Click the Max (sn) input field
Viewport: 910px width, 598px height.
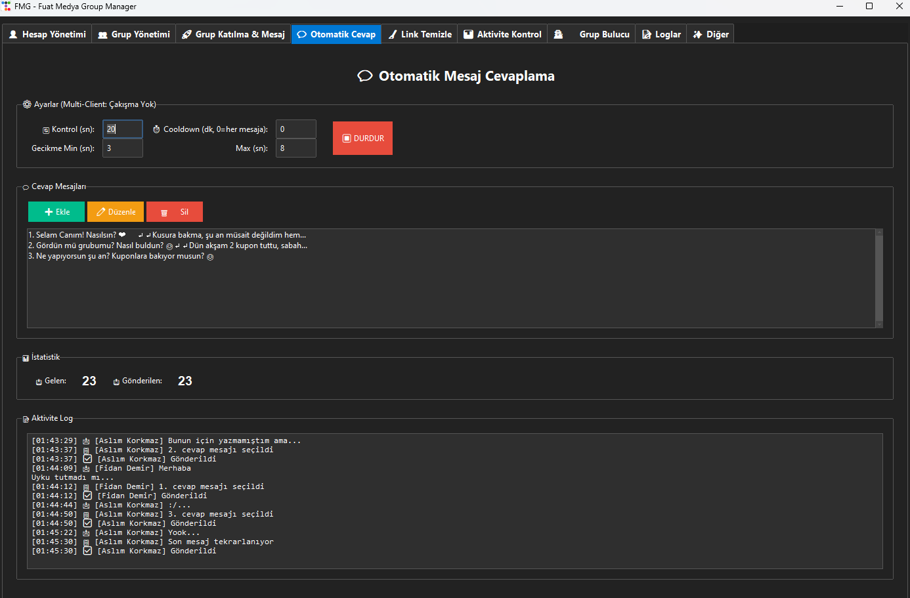tap(296, 148)
